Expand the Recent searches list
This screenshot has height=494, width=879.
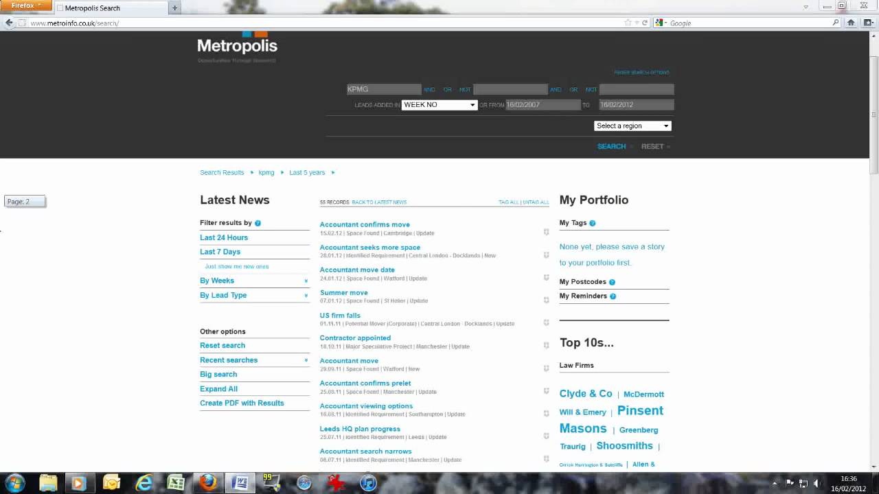(x=306, y=360)
